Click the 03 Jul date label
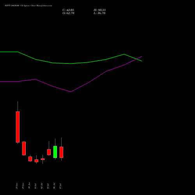 pos(48,186)
